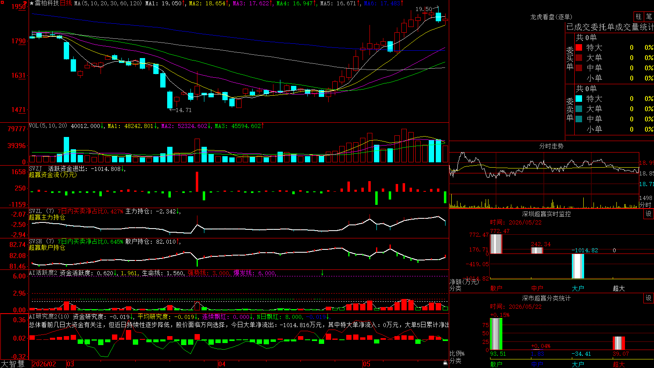
Task: Click the 委买单 section label
Action: 570,58
